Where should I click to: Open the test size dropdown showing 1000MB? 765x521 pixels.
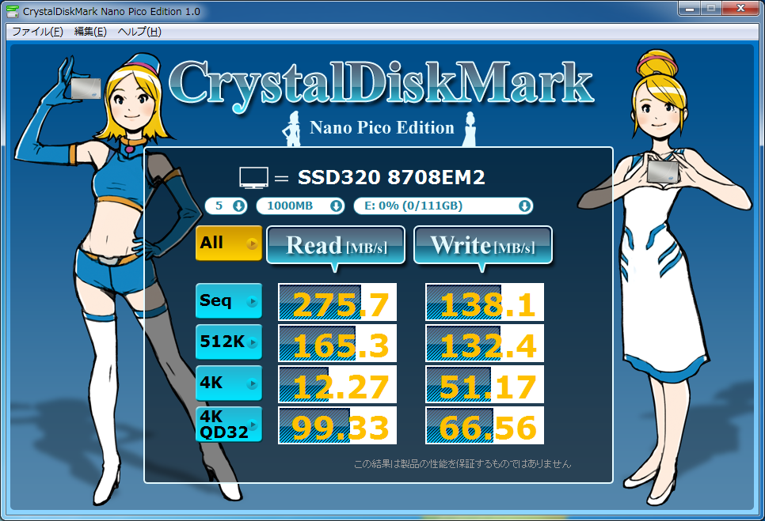(300, 206)
